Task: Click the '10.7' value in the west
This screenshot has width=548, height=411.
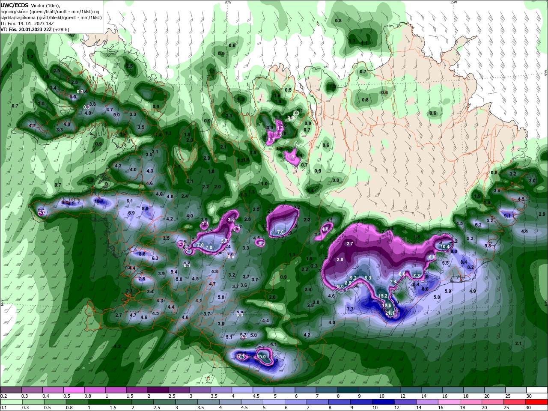Action: [99, 201]
